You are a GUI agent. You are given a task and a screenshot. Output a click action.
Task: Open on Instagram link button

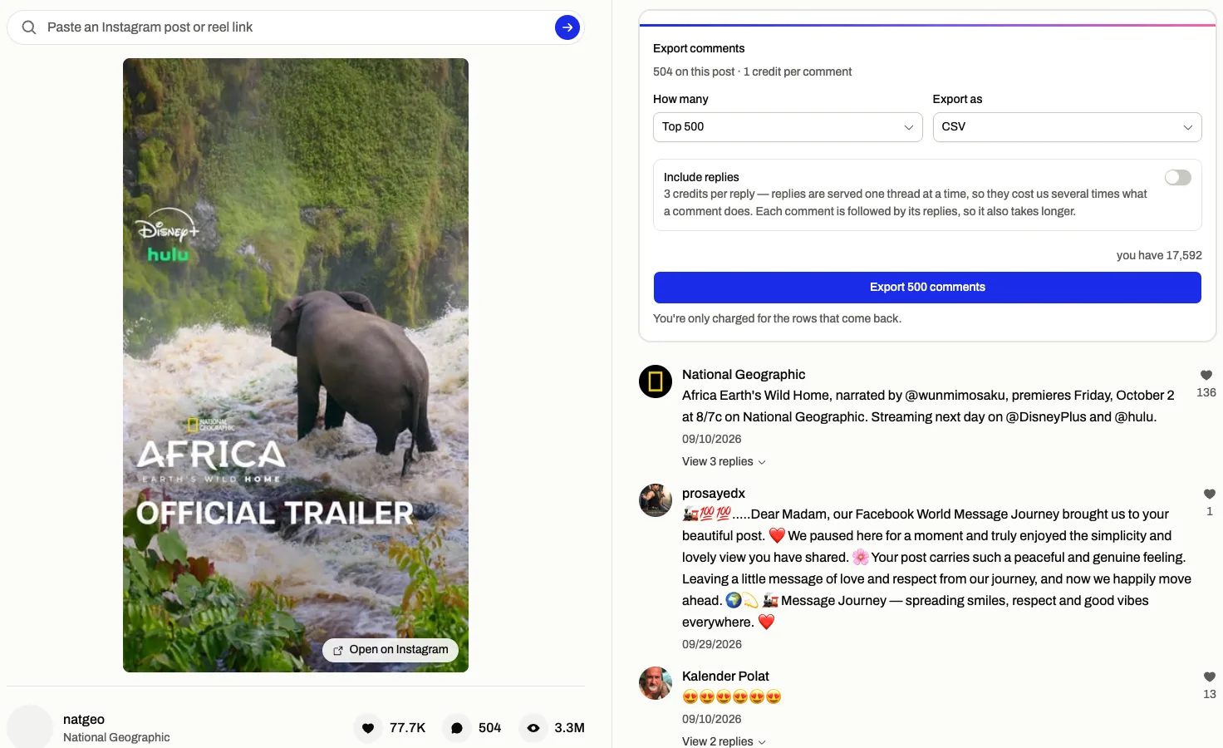tap(390, 650)
